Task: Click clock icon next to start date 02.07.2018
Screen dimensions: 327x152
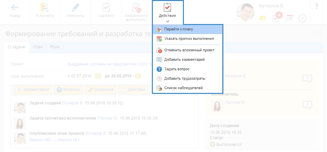Action: click(98, 76)
